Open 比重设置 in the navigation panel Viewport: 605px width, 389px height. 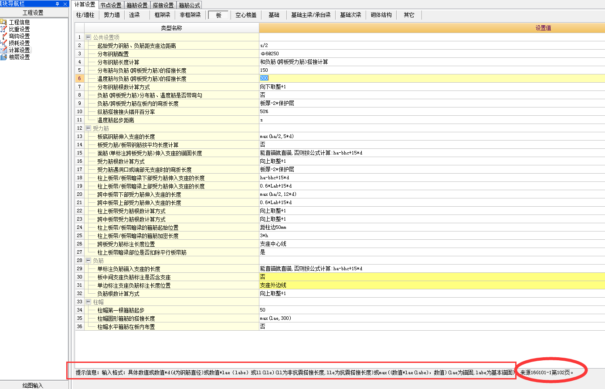[x=19, y=29]
